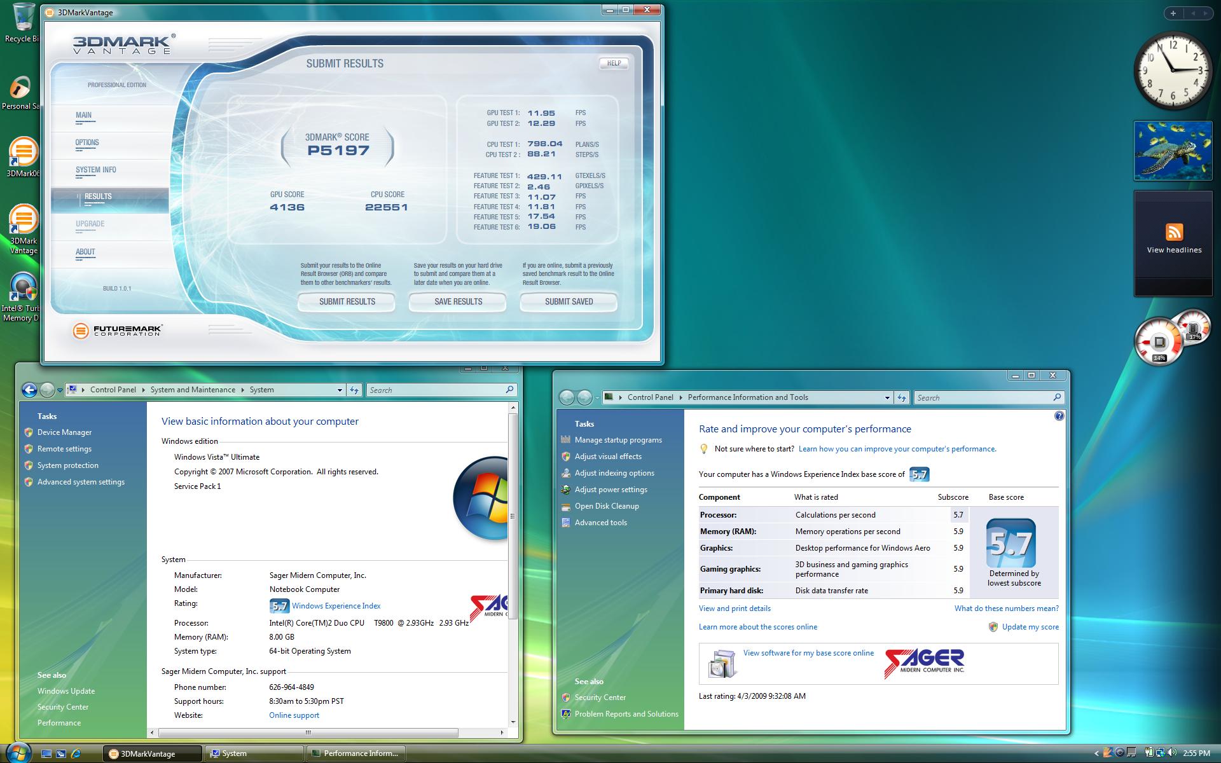Open the 3DMark06 desktop shortcut

(x=23, y=156)
